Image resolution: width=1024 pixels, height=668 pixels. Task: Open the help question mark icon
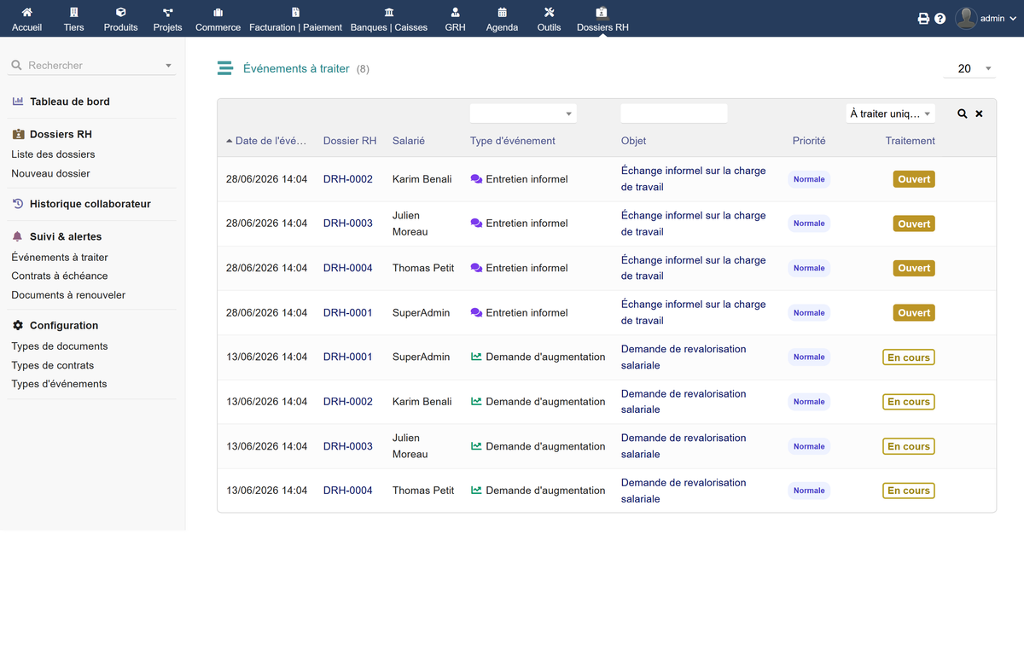(940, 18)
